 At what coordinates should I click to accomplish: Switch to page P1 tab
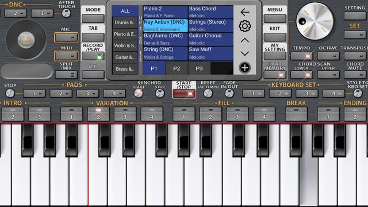click(x=154, y=68)
